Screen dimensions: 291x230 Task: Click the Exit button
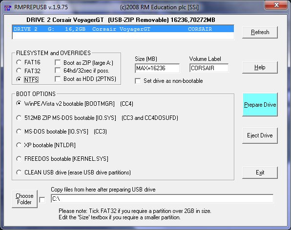pyautogui.click(x=260, y=172)
